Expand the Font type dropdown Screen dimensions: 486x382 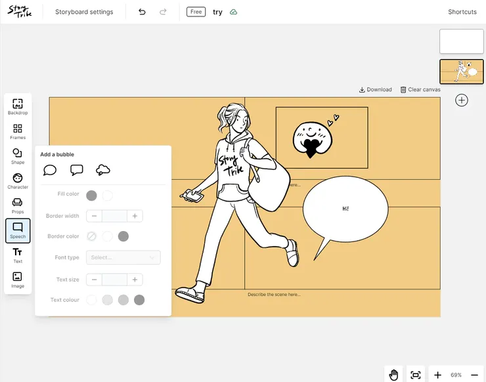point(123,258)
